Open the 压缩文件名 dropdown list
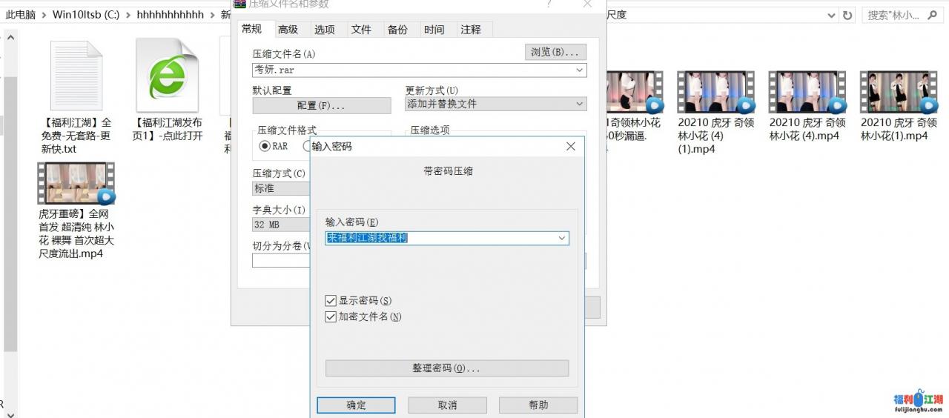This screenshot has width=949, height=418. point(579,70)
